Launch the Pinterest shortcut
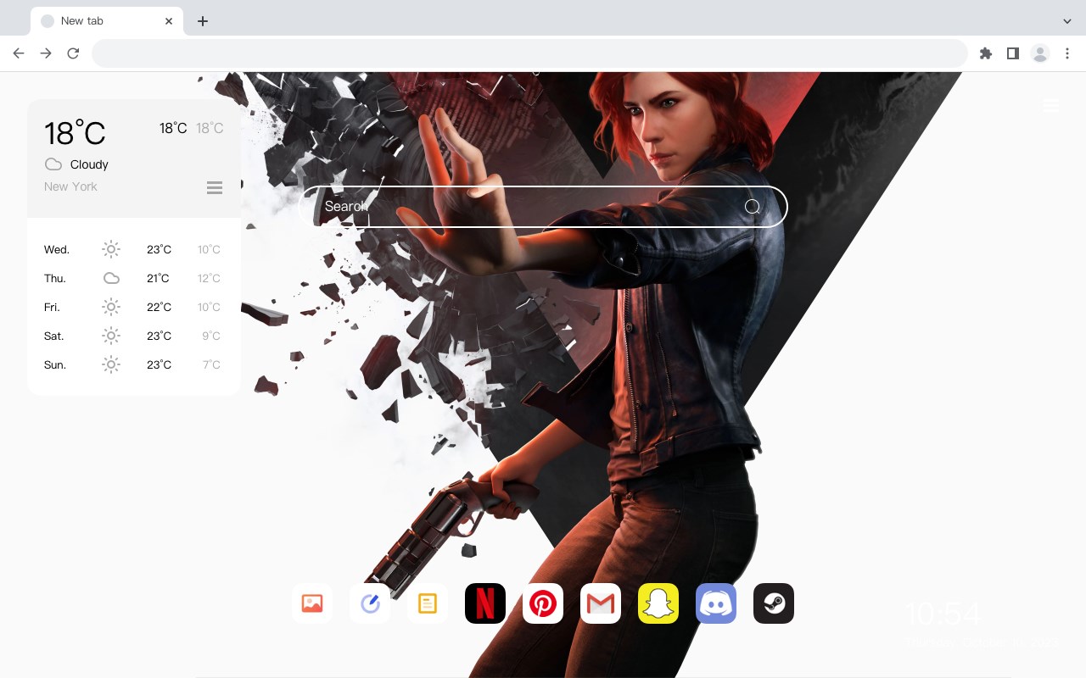 (x=543, y=603)
